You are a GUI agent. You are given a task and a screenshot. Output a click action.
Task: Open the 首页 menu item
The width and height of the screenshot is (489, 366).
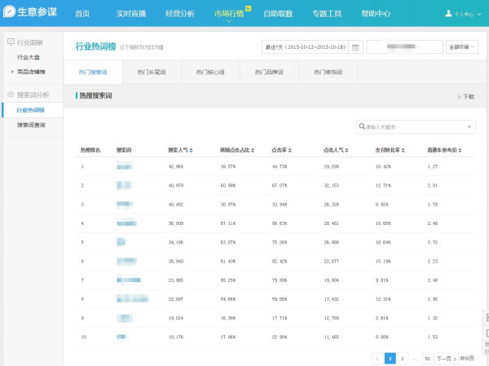tap(82, 13)
